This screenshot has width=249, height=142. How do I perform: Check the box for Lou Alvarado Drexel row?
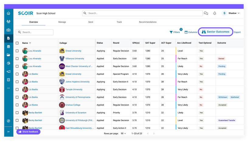click(17, 51)
